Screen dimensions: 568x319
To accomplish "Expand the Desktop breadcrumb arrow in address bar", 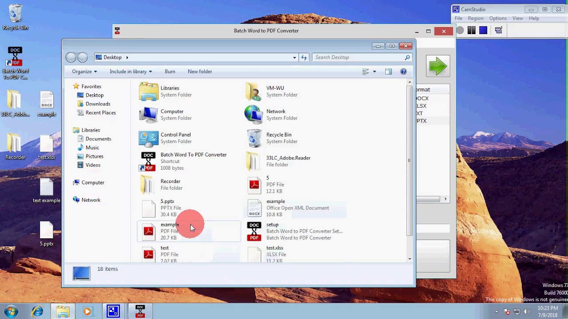I will pyautogui.click(x=127, y=57).
